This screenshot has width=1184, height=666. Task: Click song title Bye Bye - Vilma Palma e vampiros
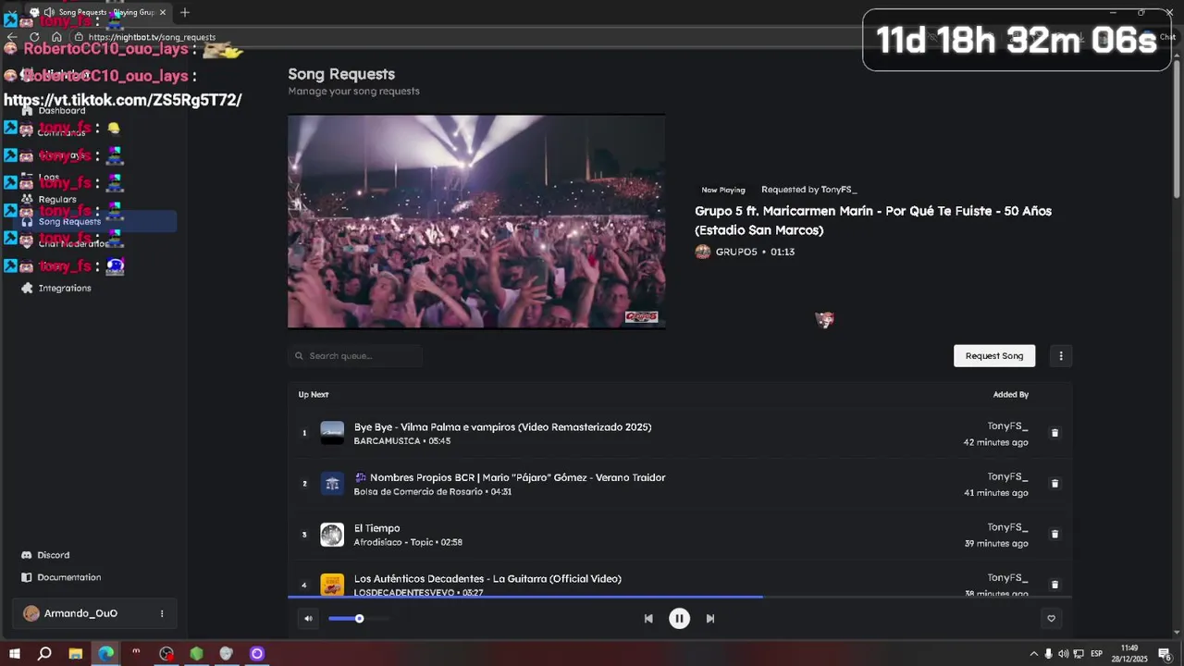pos(502,427)
